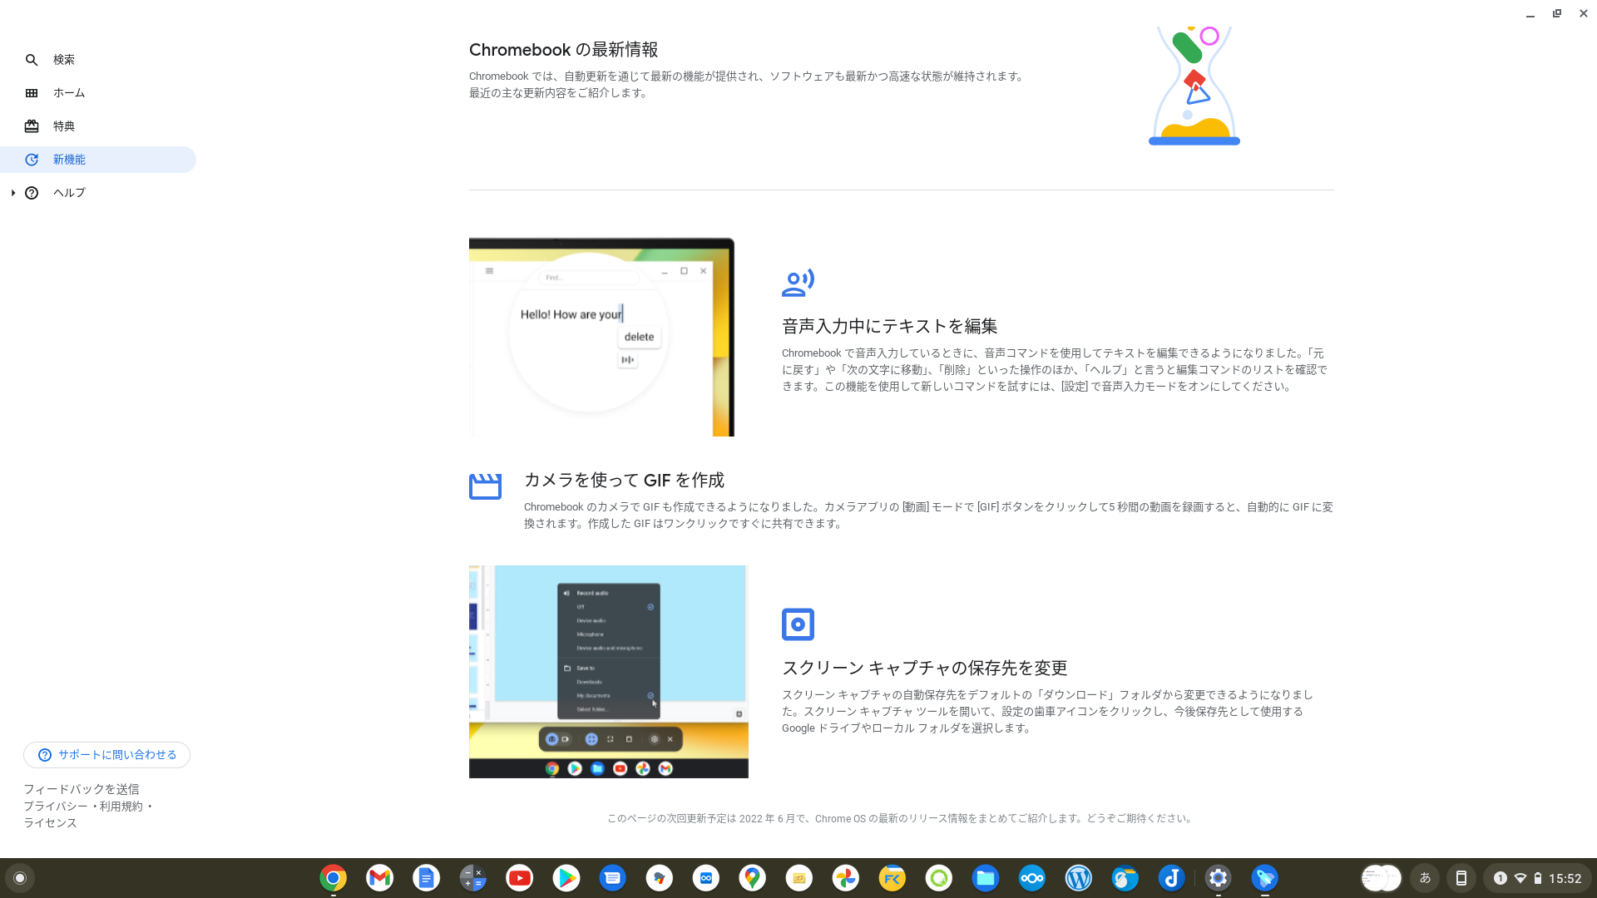Open WordPress from the shelf

pos(1079,878)
